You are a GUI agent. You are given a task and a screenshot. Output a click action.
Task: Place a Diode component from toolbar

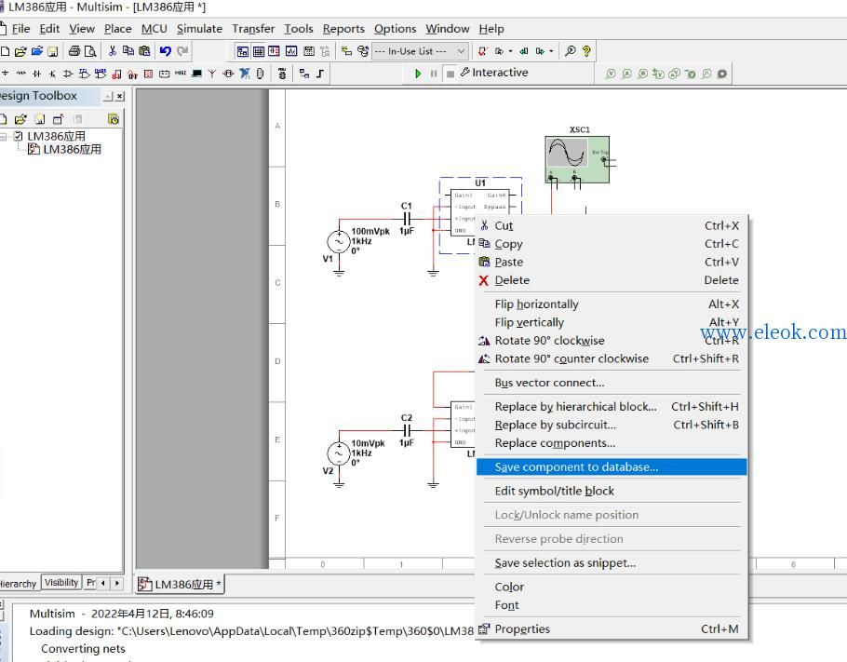coord(36,74)
